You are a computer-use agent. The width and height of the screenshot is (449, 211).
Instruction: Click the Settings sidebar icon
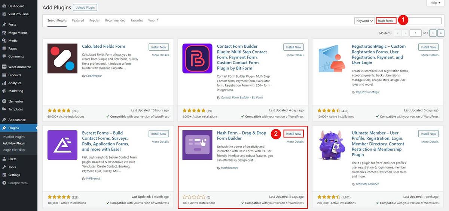coord(4,175)
